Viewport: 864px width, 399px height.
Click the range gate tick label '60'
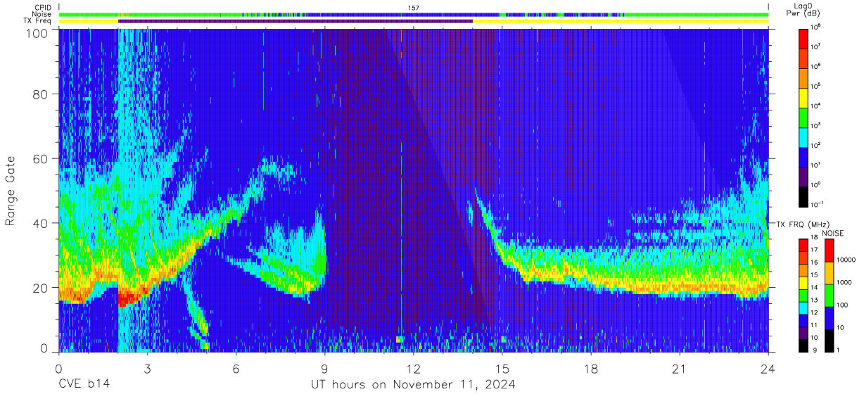click(x=39, y=159)
